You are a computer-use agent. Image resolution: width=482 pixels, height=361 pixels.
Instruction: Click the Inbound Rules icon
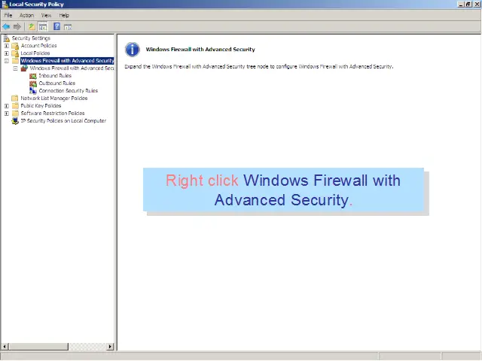click(x=33, y=76)
